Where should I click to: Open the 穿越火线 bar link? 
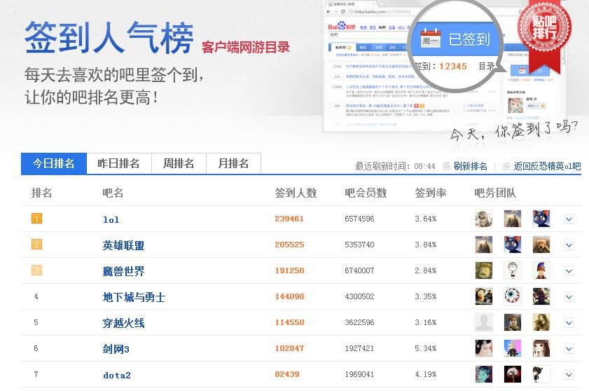[123, 323]
